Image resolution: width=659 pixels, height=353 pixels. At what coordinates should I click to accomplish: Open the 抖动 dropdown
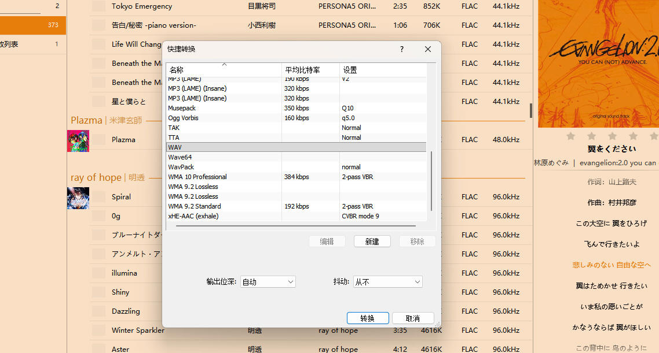tap(387, 282)
